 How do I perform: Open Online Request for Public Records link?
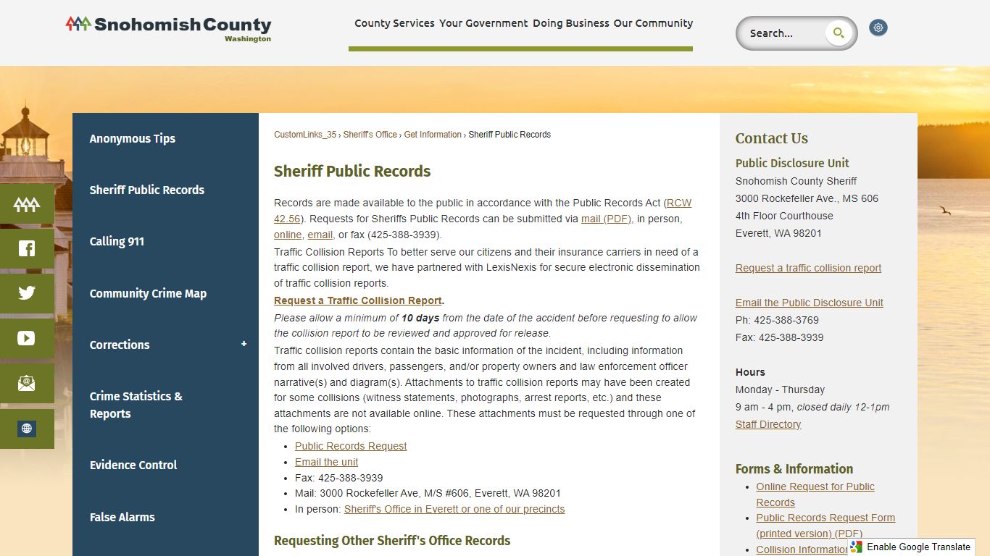815,494
